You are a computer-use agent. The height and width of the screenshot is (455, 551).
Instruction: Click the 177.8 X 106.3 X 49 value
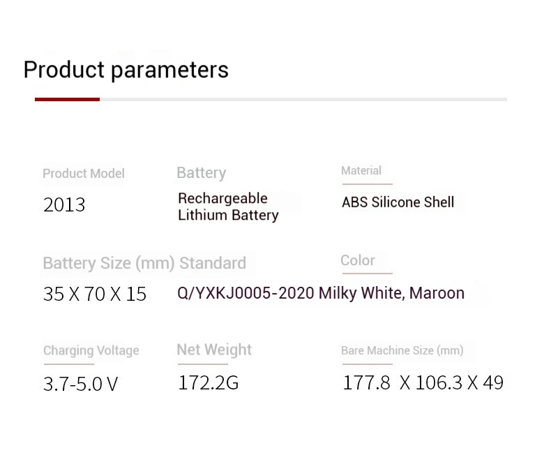(423, 382)
